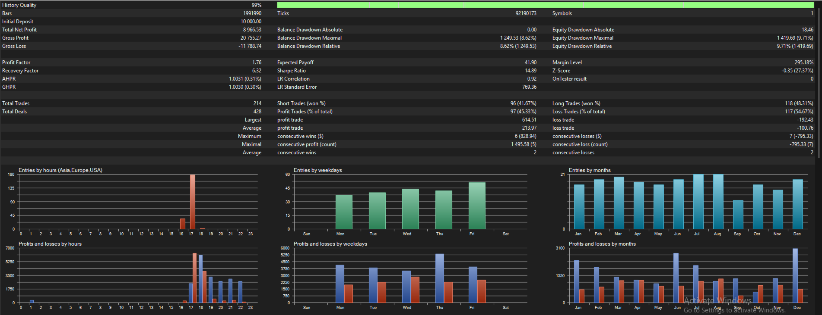Click the September bar in Entries by months
Image resolution: width=822 pixels, height=315 pixels.
pyautogui.click(x=738, y=215)
